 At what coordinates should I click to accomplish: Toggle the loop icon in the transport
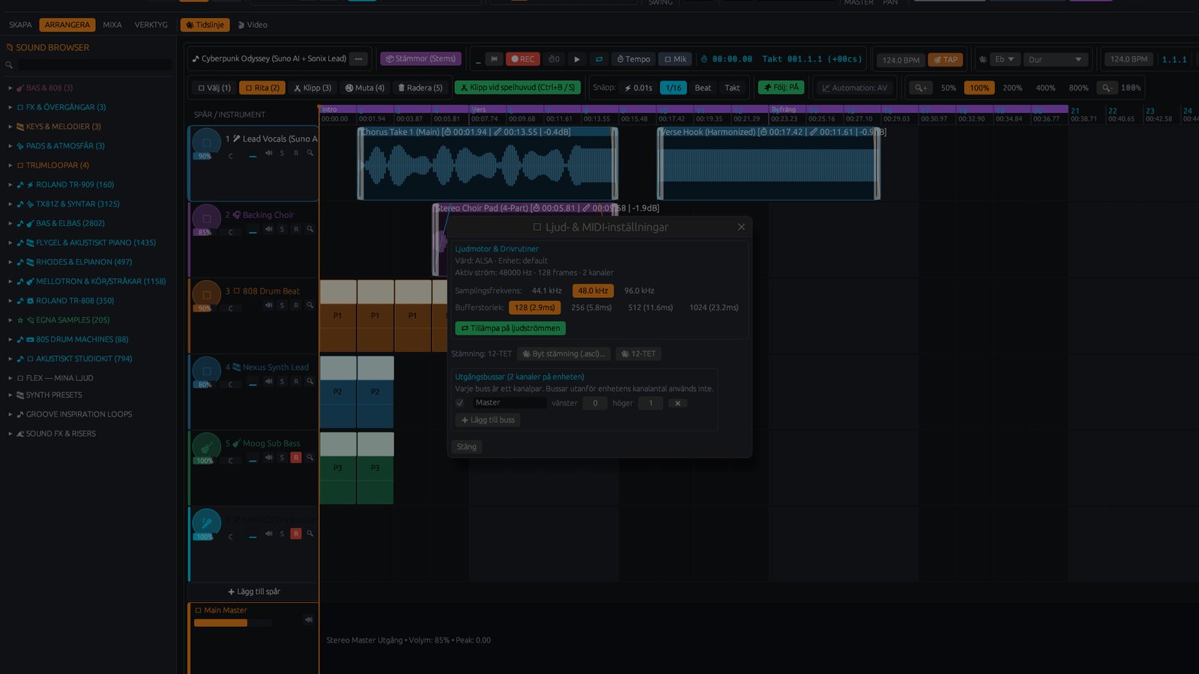599,59
